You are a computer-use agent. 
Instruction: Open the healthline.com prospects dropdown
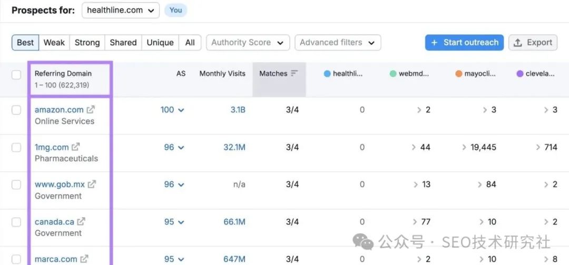coord(121,10)
